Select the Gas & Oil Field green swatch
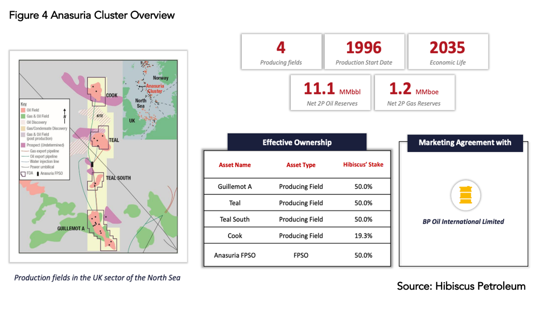 coord(23,116)
